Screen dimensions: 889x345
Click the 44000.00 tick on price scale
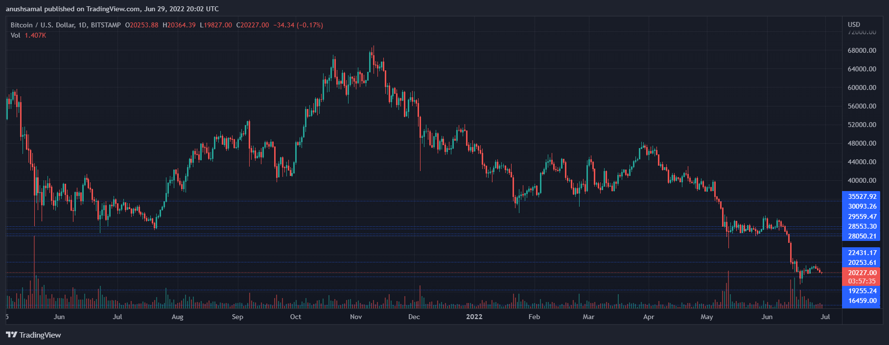[862, 162]
